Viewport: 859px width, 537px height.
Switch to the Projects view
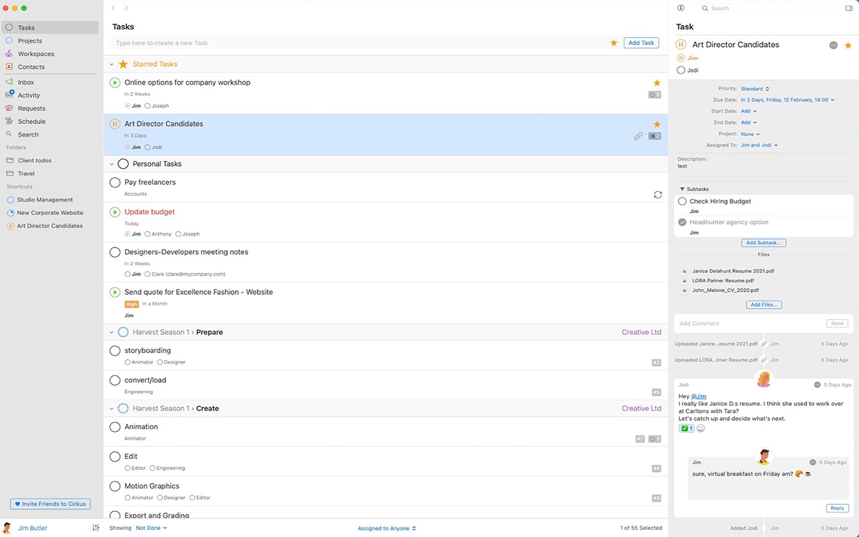click(x=29, y=41)
